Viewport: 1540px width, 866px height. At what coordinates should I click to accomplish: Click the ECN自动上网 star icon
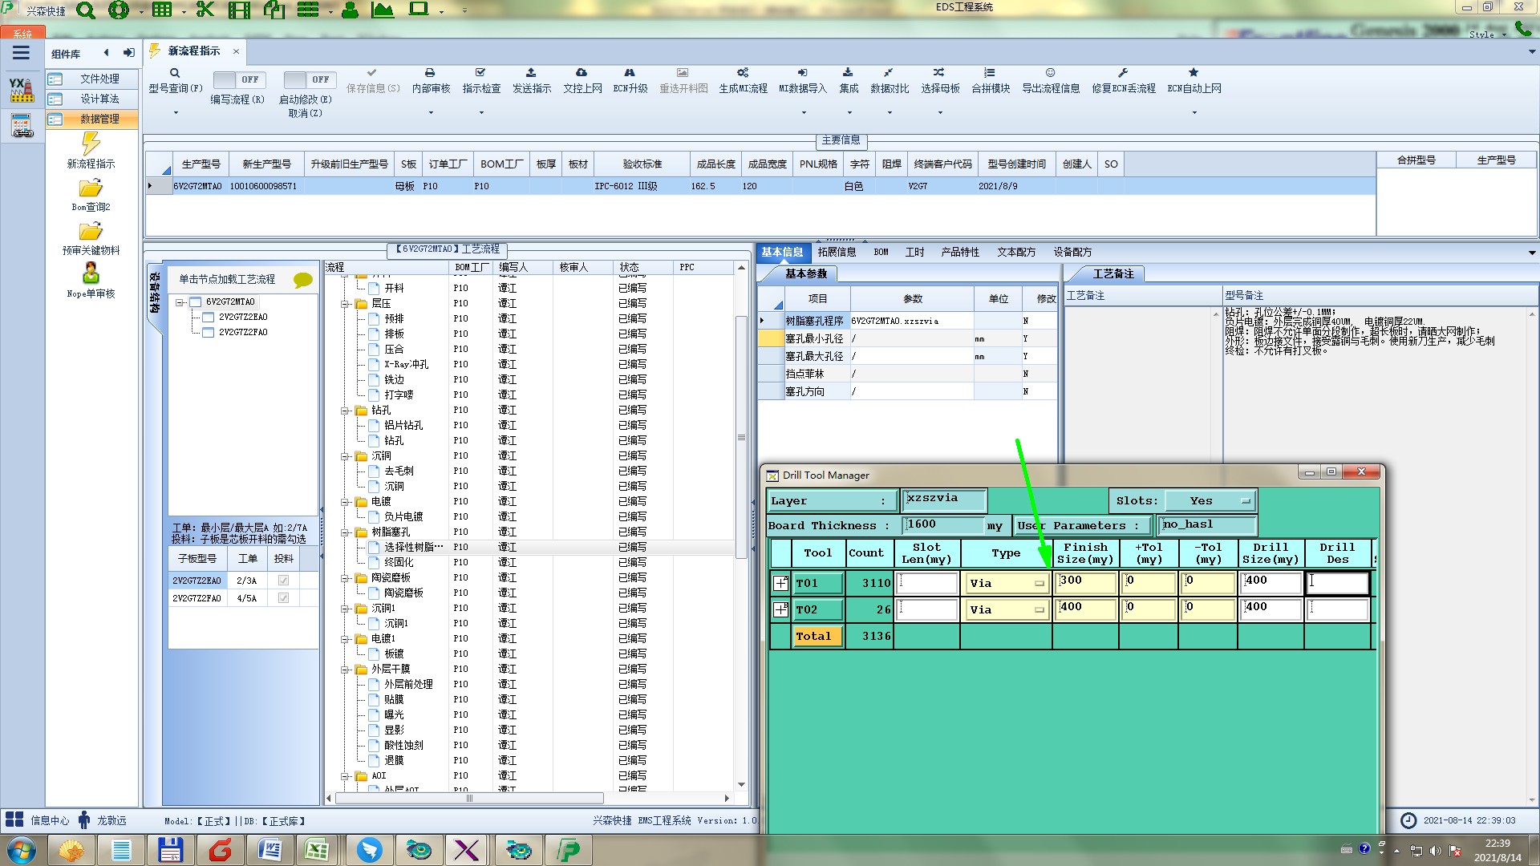(x=1193, y=73)
